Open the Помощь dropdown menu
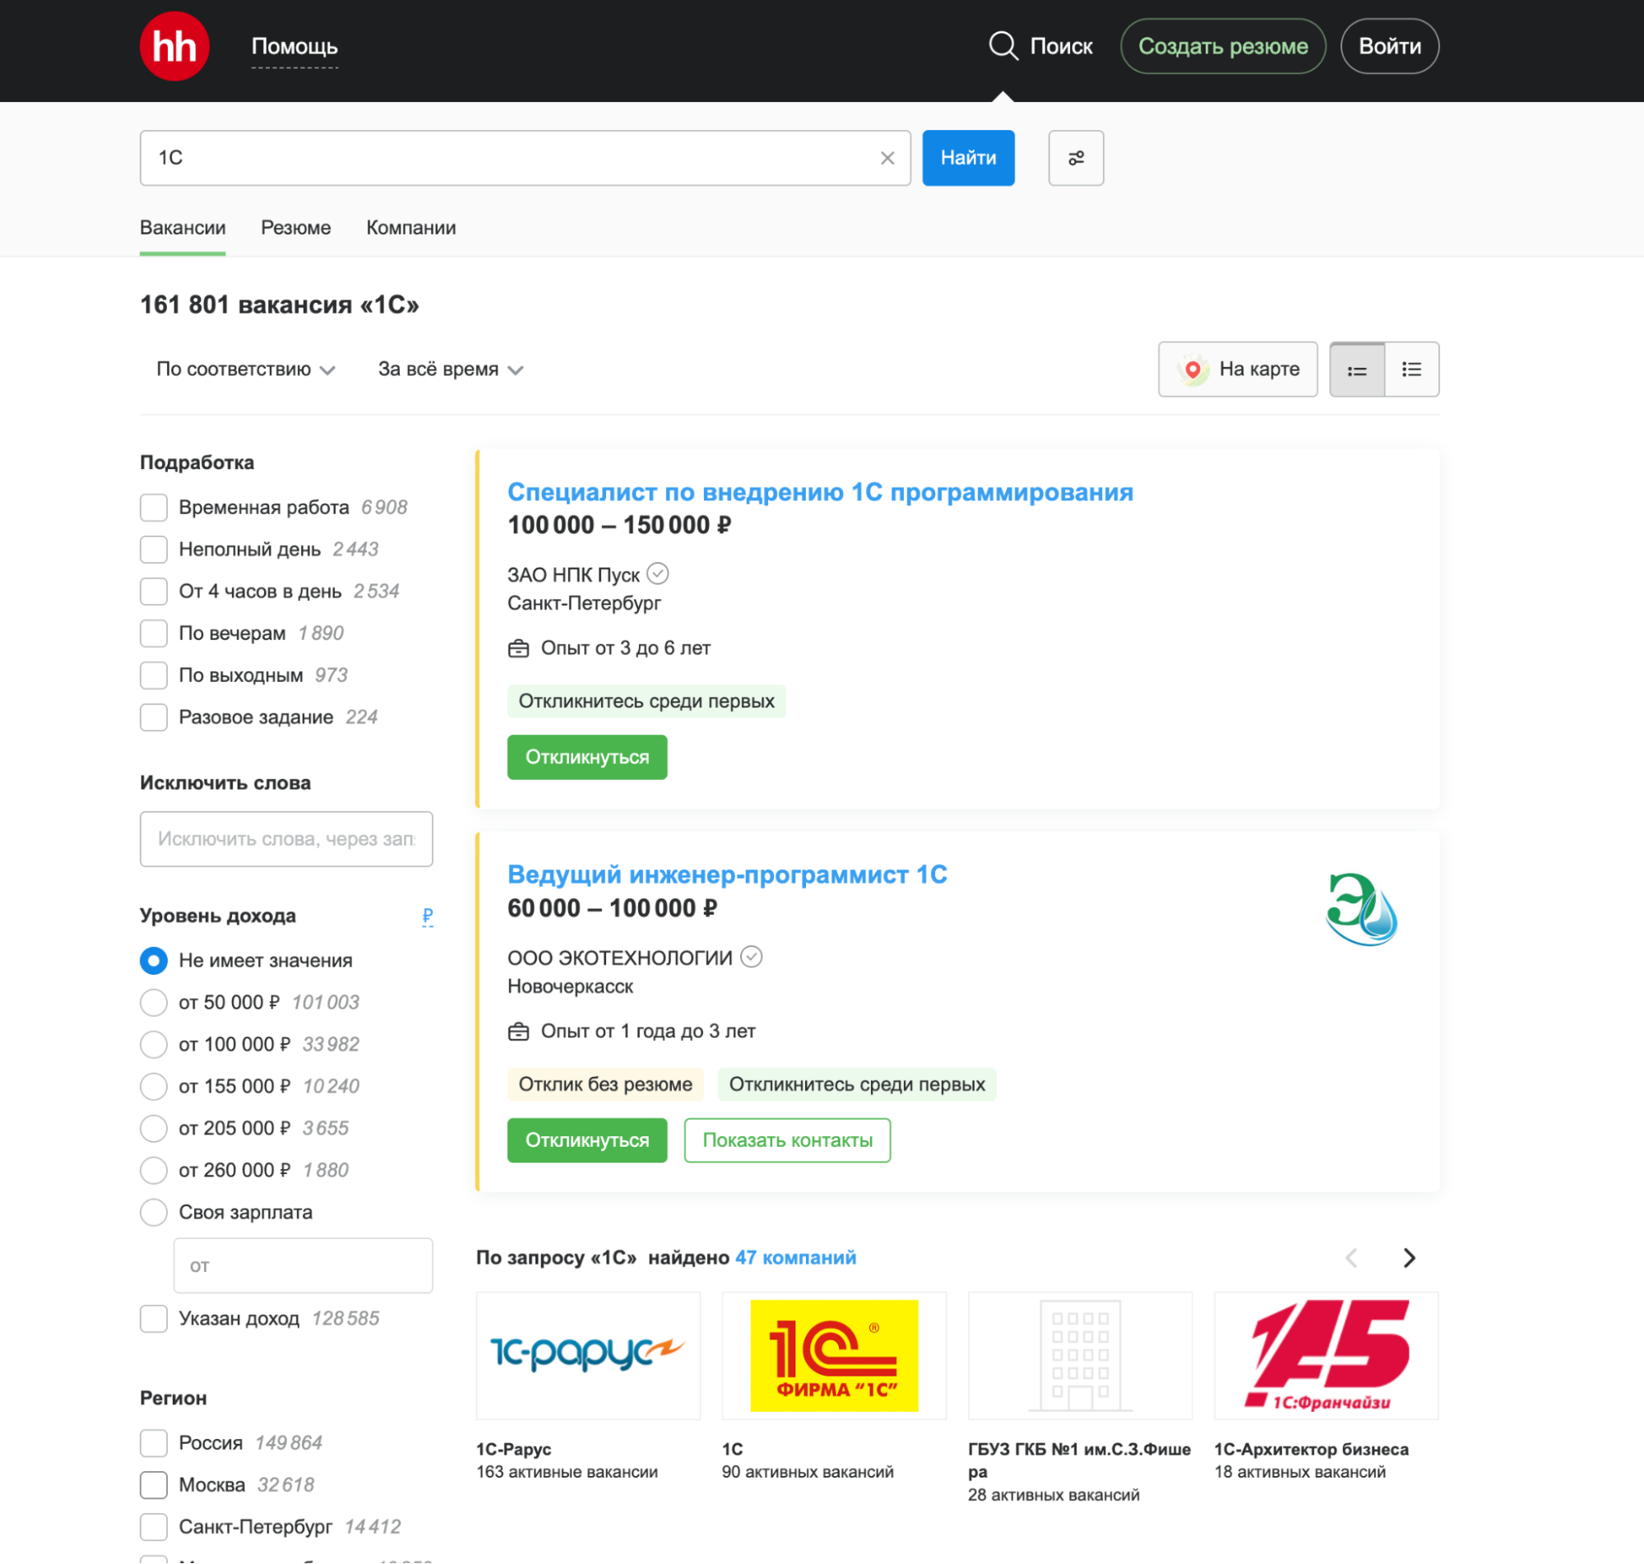The image size is (1644, 1564). [x=294, y=47]
